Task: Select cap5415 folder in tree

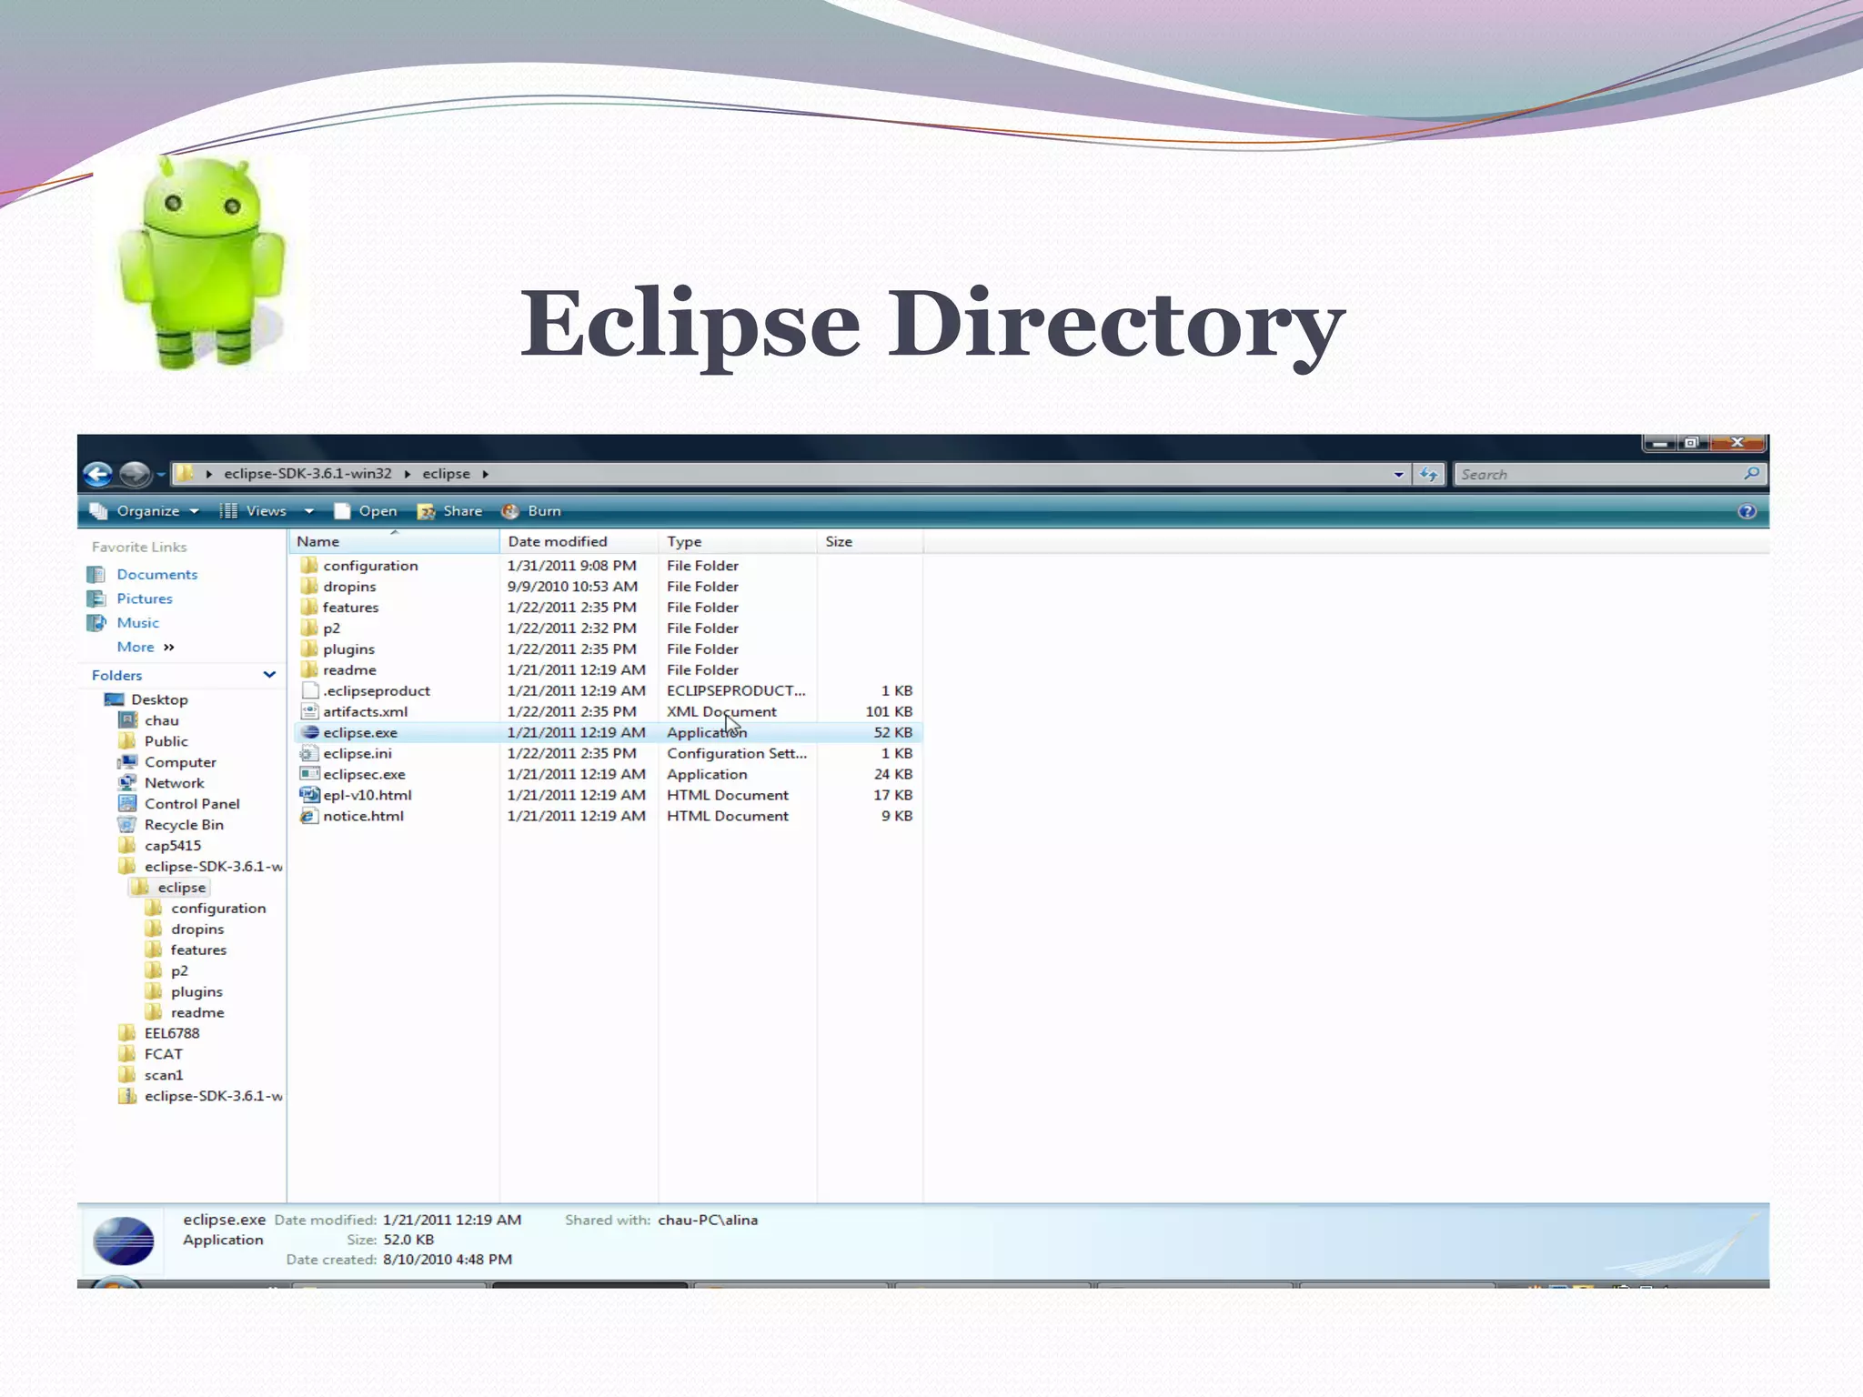Action: click(172, 846)
